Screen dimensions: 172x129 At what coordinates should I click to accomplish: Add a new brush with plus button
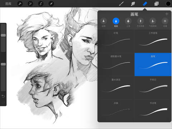(167, 14)
